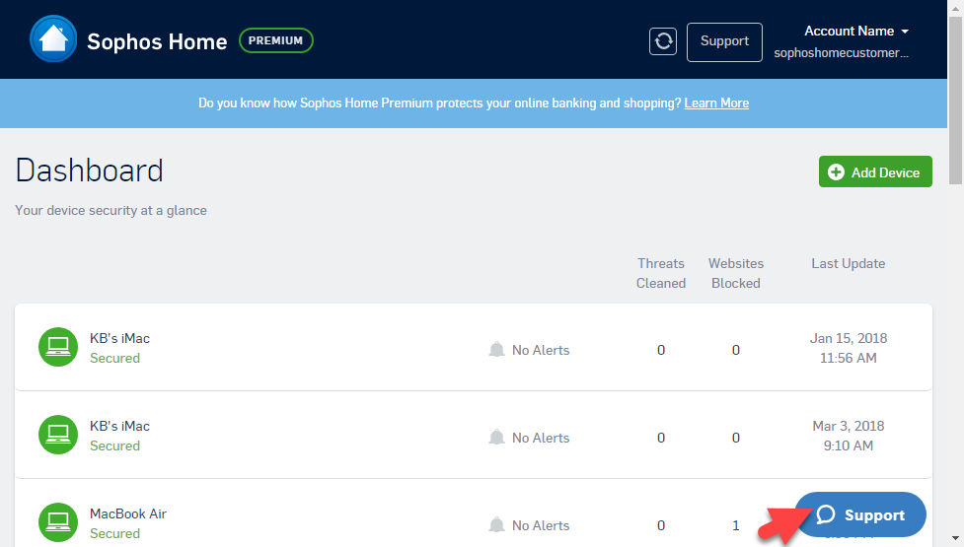Screen dimensions: 964x547
Task: Open the floating Support chat bubble
Action: coord(860,515)
